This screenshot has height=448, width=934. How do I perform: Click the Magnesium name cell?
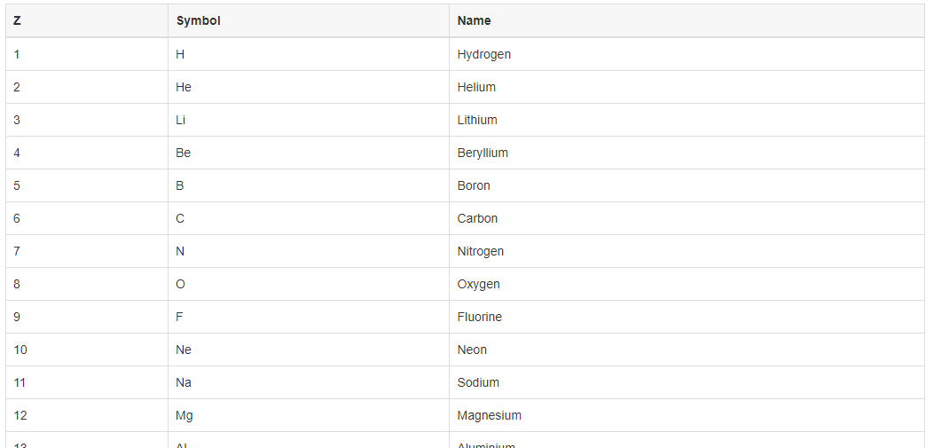pyautogui.click(x=489, y=415)
